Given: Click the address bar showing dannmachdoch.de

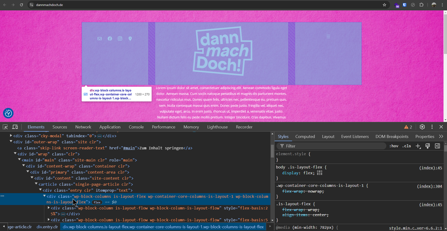Looking at the screenshot, I should pos(207,5).
